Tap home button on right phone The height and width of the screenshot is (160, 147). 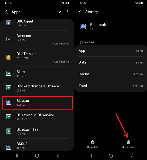(111, 156)
